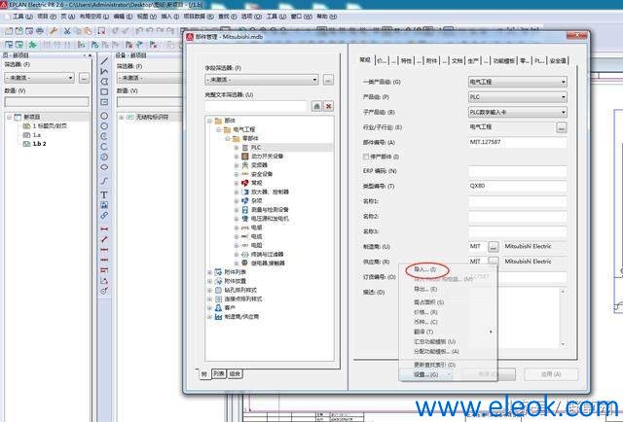Screen dimensions: 623x422
Task: Switch to the 列表 tab below the tree
Action: (x=218, y=373)
